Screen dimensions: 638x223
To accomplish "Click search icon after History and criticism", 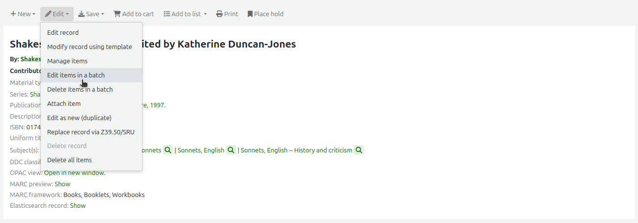I will [359, 150].
